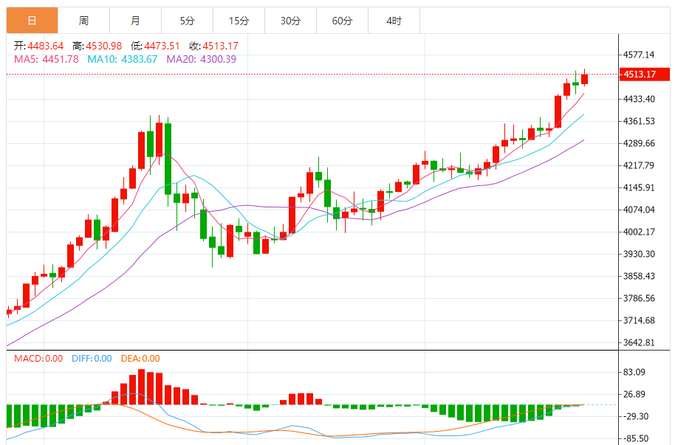The height and width of the screenshot is (445, 675).
Task: Select the 15分 interval tab
Action: tap(239, 21)
